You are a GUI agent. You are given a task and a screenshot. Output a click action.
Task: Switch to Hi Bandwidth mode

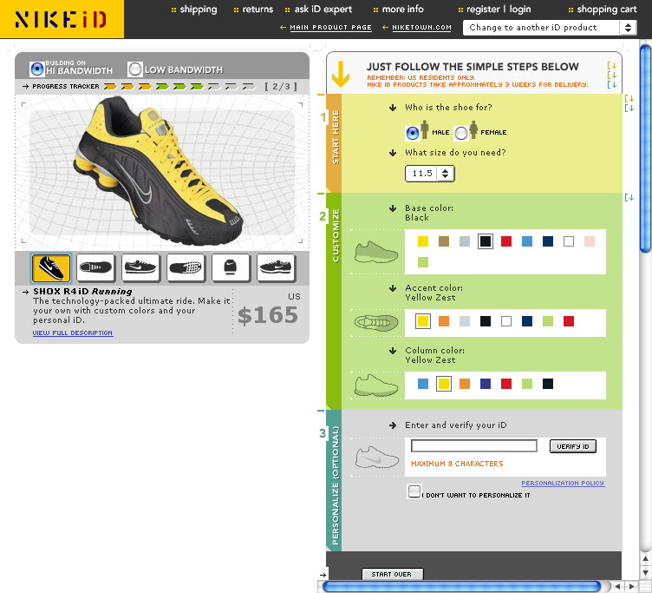click(x=37, y=69)
